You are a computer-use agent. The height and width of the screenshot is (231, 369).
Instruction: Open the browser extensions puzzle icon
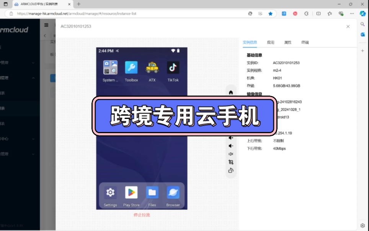coord(306,14)
